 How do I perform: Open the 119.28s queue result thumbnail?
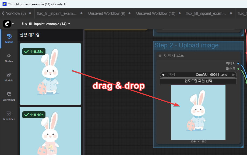click(51, 74)
